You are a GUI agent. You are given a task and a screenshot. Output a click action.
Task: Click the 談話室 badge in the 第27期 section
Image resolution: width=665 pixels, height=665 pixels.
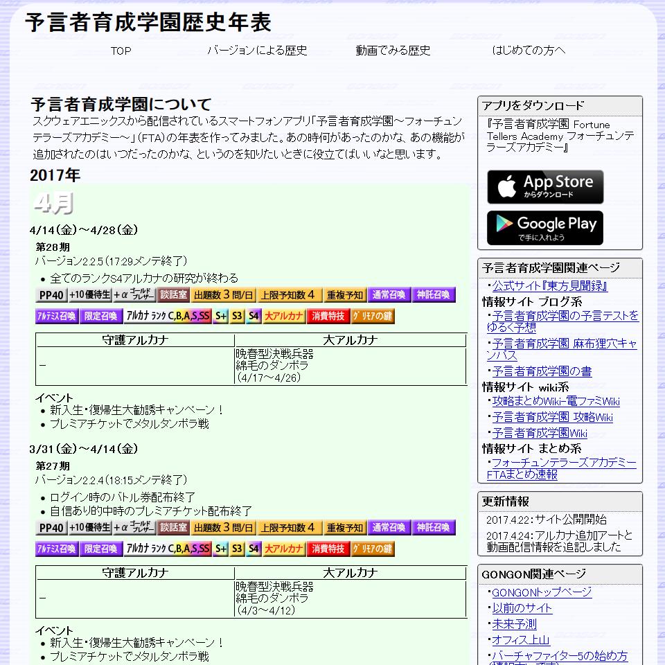pos(173,528)
